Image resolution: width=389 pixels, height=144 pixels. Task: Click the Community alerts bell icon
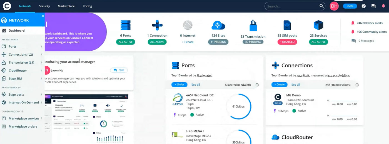tap(353, 32)
